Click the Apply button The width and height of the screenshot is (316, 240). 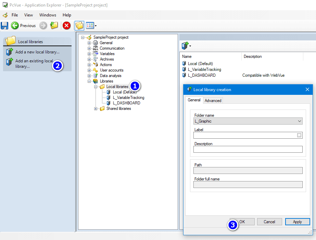[x=297, y=222]
